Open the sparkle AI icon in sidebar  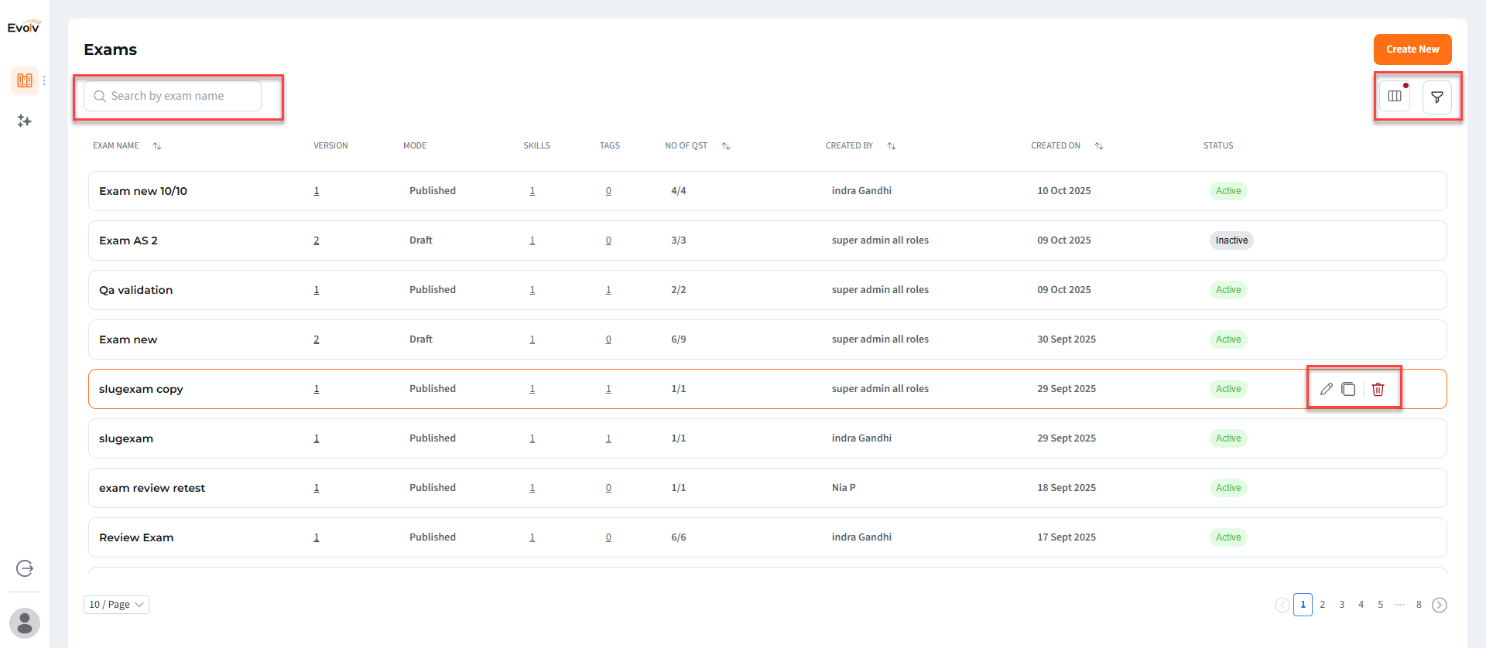25,121
